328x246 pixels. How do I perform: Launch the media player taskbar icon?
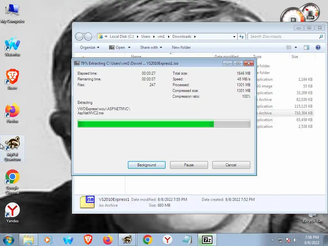pyautogui.click(x=48, y=240)
